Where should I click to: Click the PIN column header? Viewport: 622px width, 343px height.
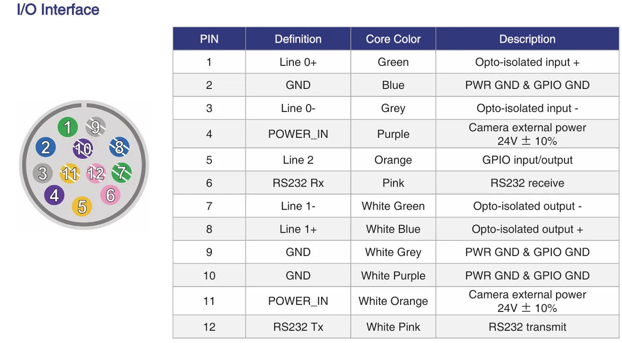coord(209,39)
